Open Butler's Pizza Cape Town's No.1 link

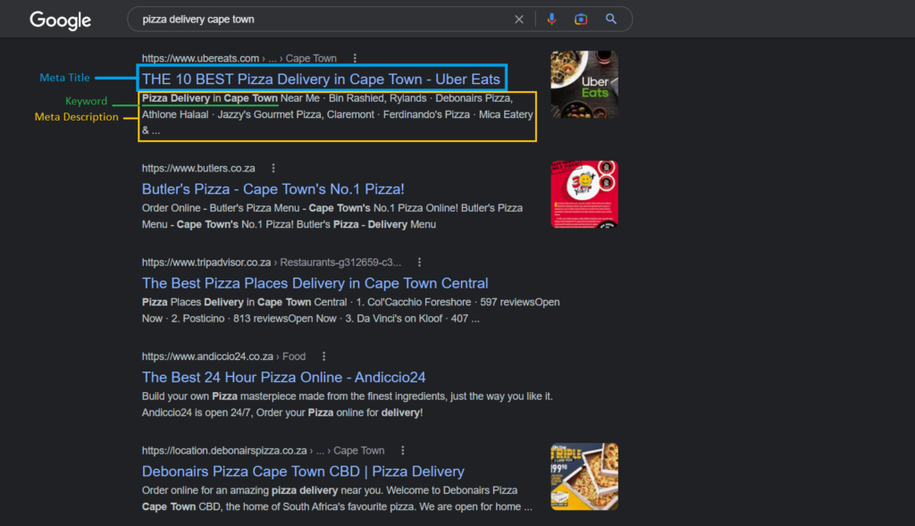click(x=273, y=189)
